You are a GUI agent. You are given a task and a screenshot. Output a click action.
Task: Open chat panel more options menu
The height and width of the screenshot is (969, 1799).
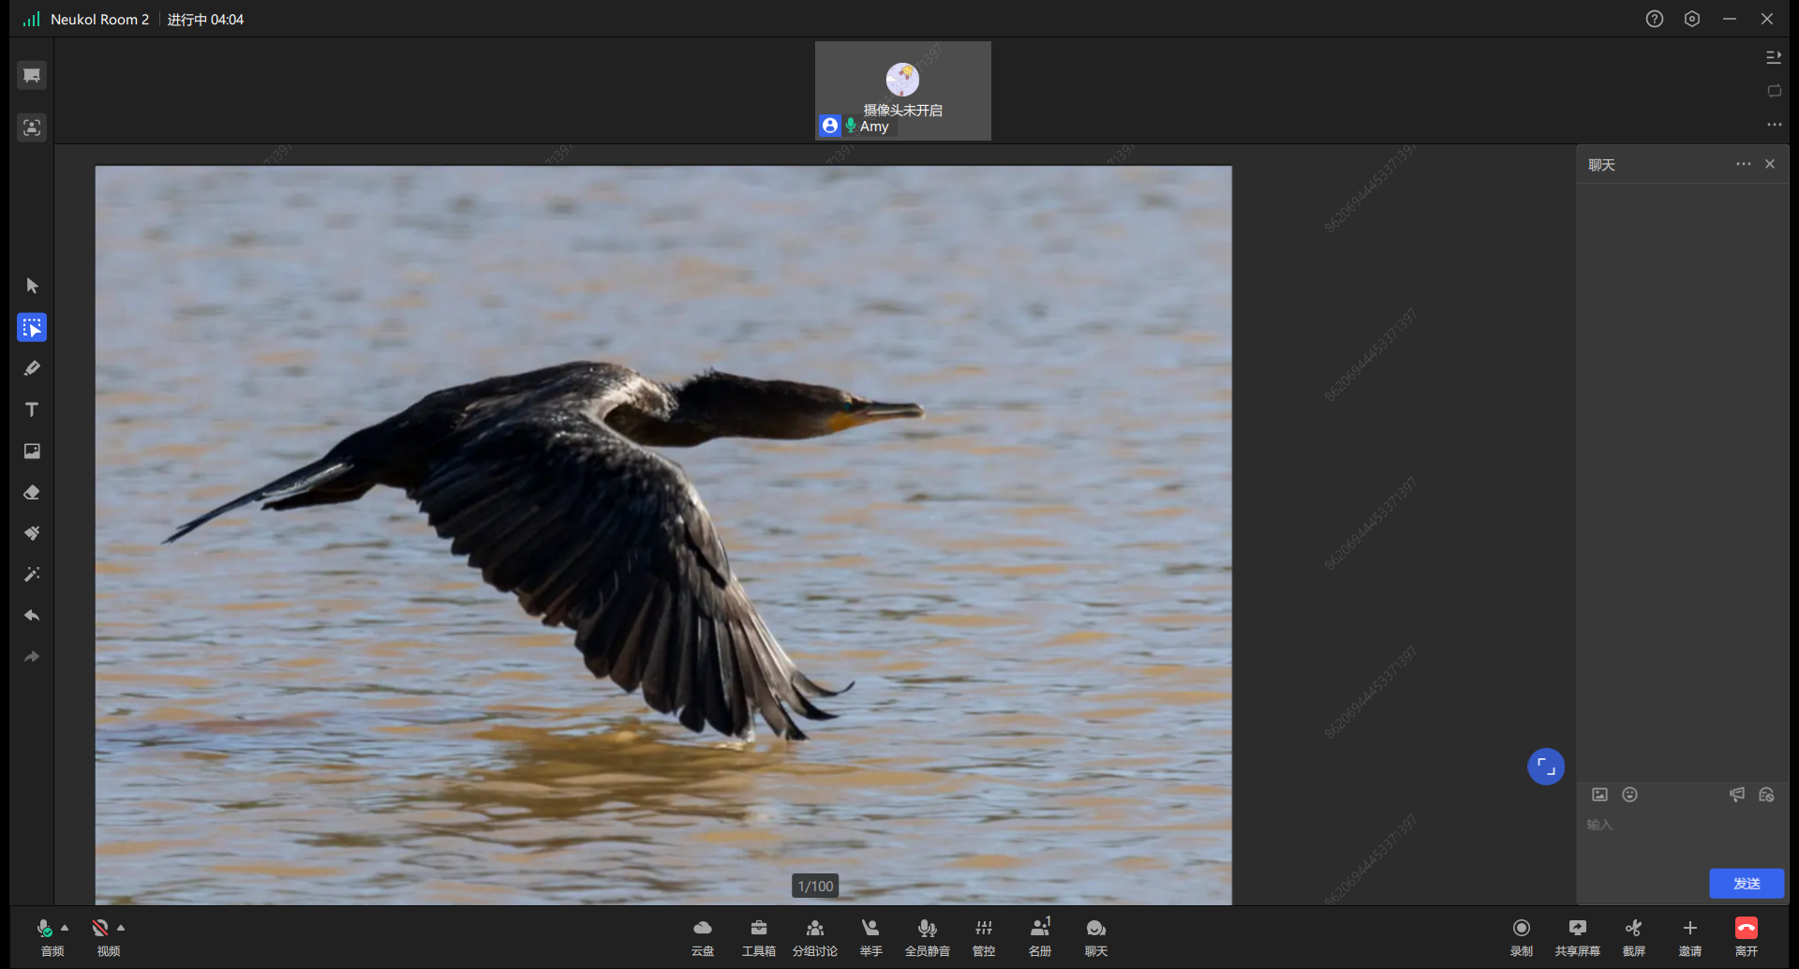click(1743, 164)
